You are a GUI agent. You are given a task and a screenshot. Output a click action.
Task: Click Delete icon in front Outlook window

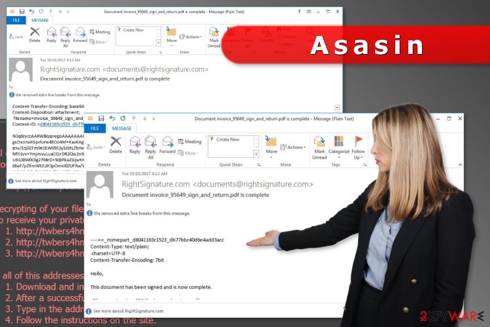[x=115, y=145]
